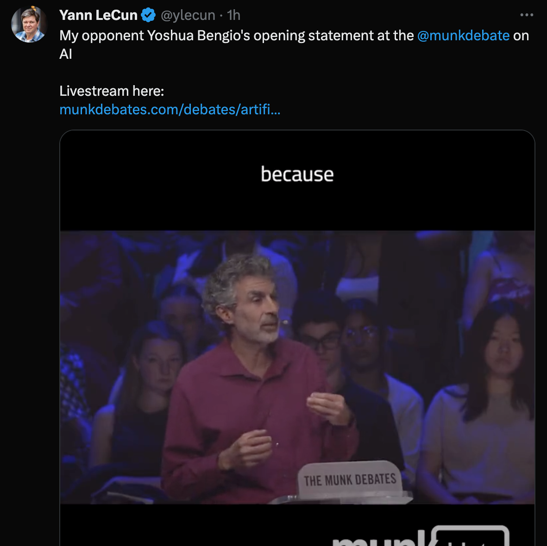Click the 1h tweet timestamp
The image size is (547, 546).
(x=233, y=15)
